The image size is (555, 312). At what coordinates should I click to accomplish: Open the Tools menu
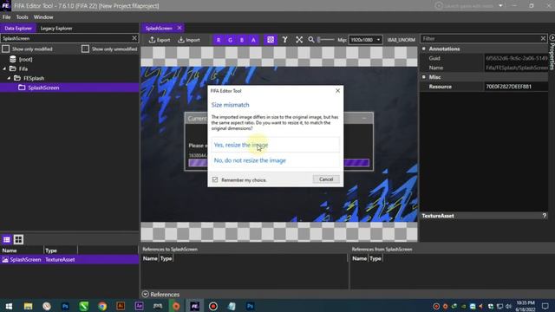point(22,17)
